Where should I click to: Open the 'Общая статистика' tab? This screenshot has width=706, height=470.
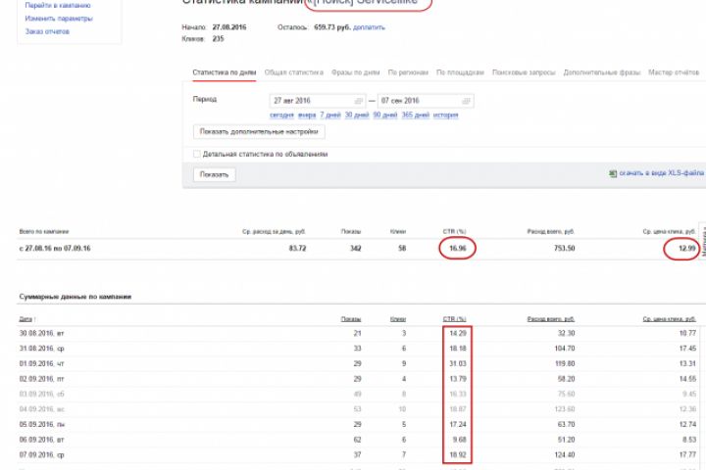tap(293, 72)
